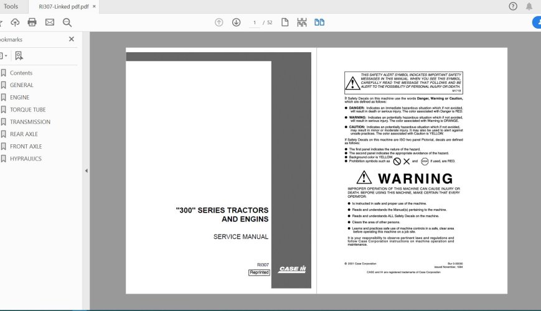Screen dimensions: 541x311
Task: Jump to the TORQUE TUBE bookmark
Action: point(27,109)
